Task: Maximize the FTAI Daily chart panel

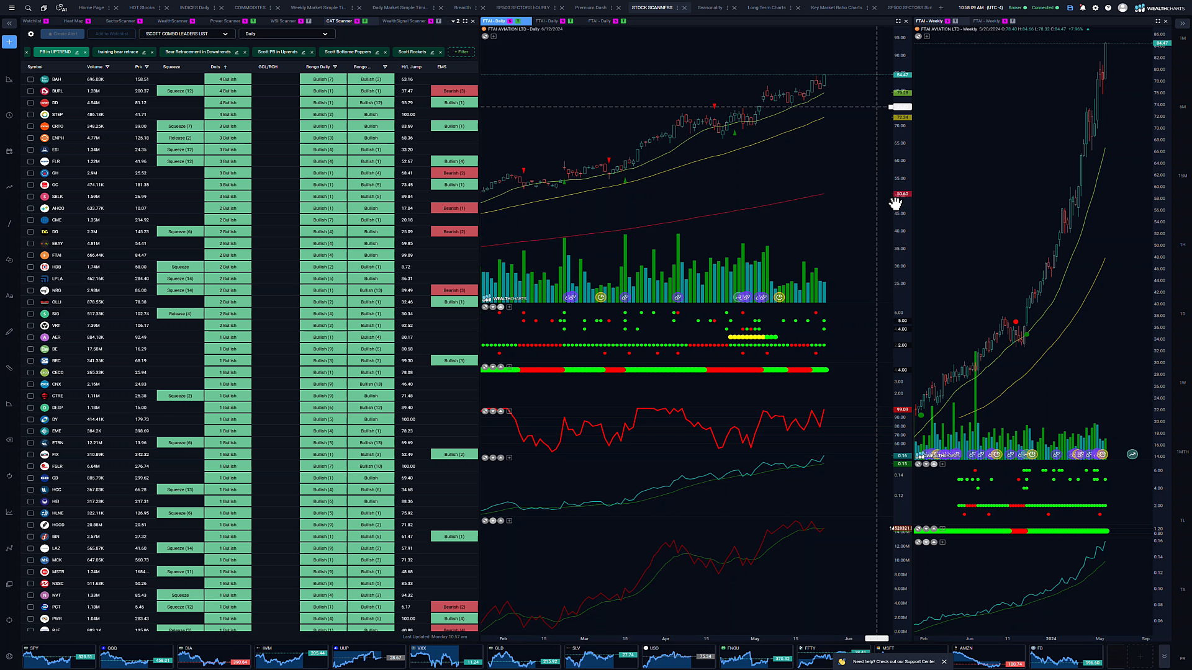Action: click(898, 21)
